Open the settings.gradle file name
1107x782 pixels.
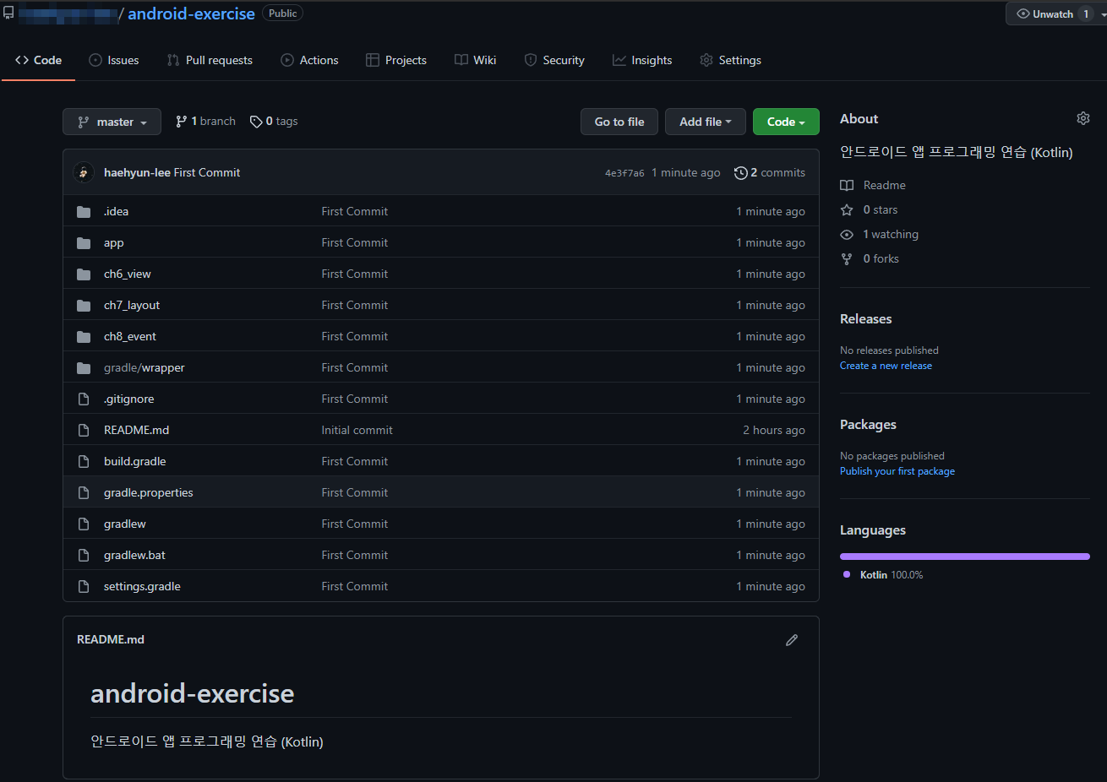coord(142,586)
